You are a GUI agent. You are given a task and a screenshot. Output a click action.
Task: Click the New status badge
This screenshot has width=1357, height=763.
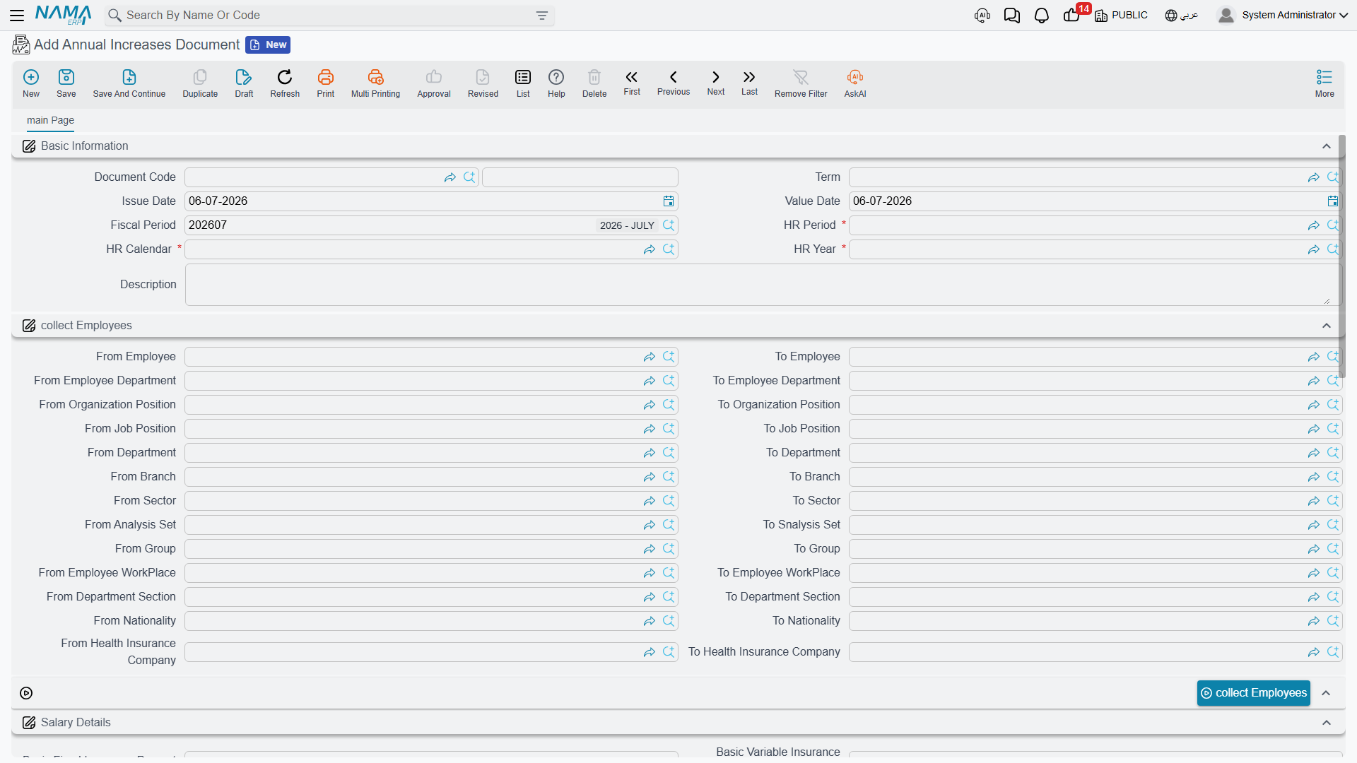coord(268,45)
